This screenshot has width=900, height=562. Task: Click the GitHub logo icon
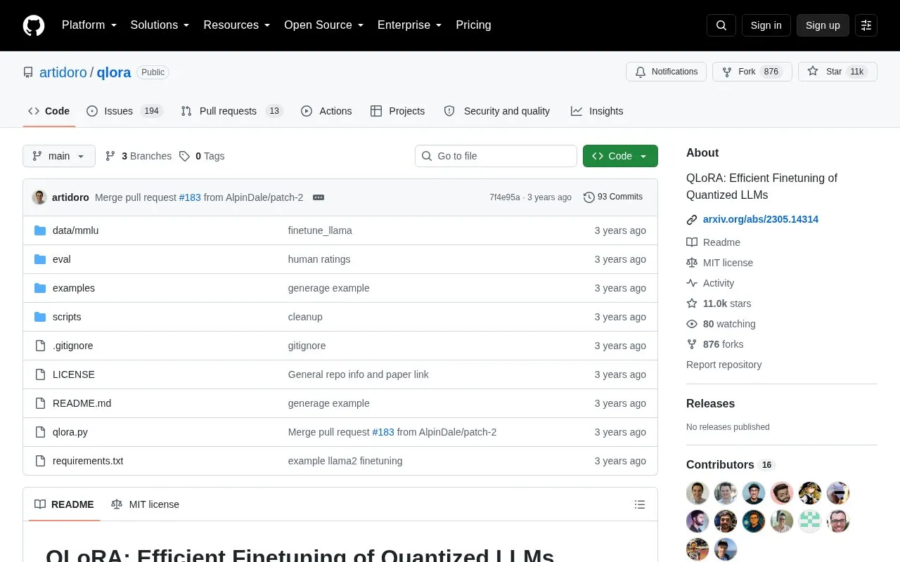click(34, 25)
